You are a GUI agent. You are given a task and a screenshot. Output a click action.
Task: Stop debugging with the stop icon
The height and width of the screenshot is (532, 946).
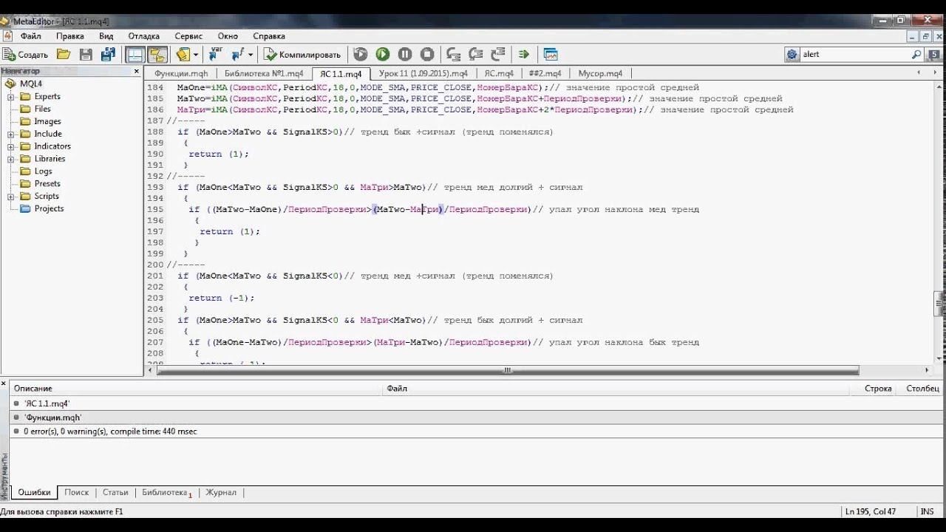[427, 54]
